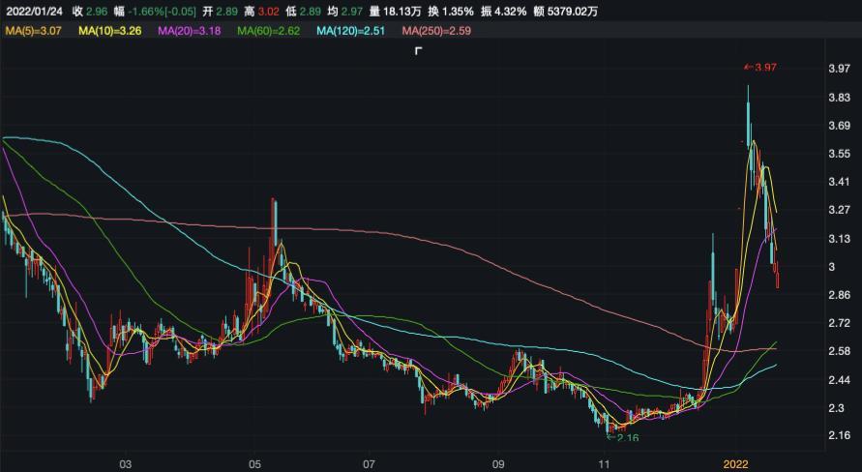Screen dimensions: 862x472
Task: Click the 2022 label on time axis
Action: pos(739,463)
